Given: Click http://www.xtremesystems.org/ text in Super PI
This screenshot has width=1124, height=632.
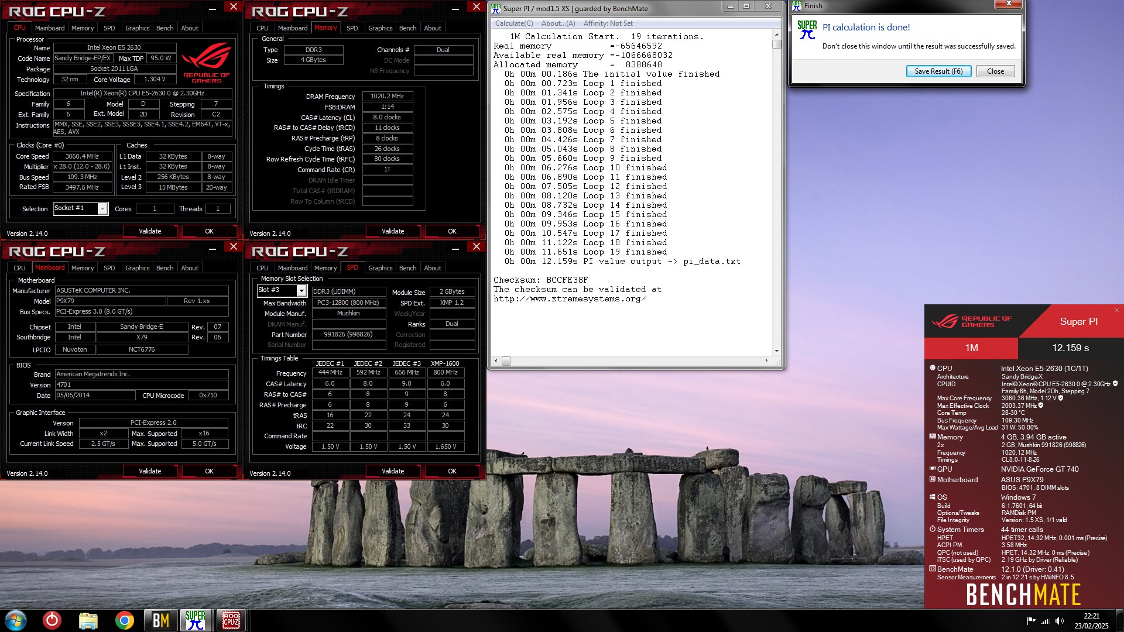Looking at the screenshot, I should (570, 298).
